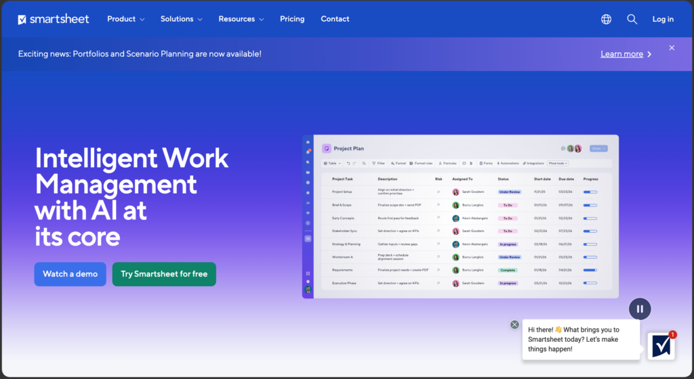
Task: Click the Execution Phase progress bar
Action: (590, 283)
